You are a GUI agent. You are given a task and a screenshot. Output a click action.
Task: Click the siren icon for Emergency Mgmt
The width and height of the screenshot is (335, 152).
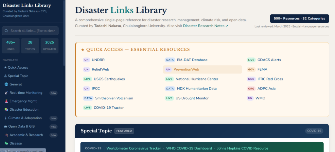tap(6, 101)
